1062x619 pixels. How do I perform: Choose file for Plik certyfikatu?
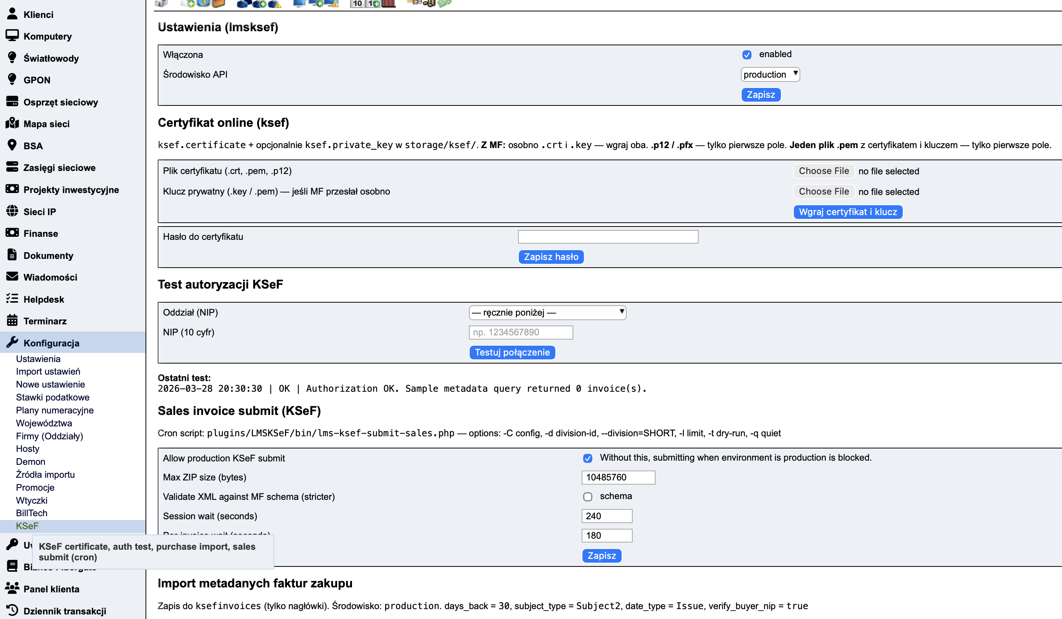pos(824,171)
